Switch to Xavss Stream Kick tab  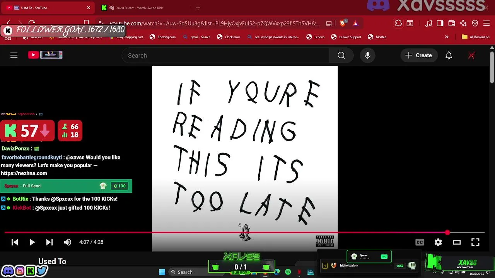[x=143, y=8]
